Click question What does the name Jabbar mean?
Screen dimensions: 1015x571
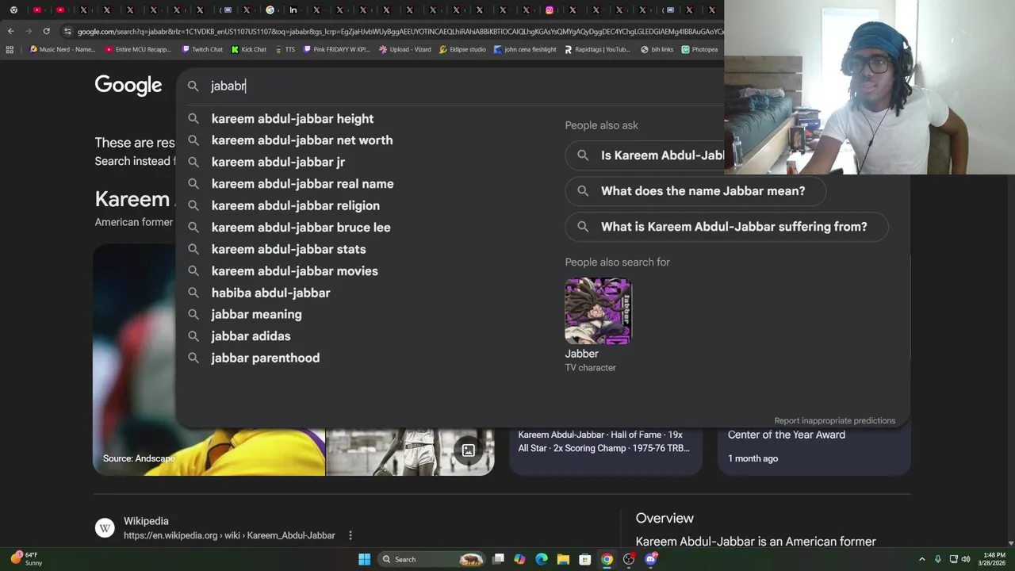tap(696, 191)
